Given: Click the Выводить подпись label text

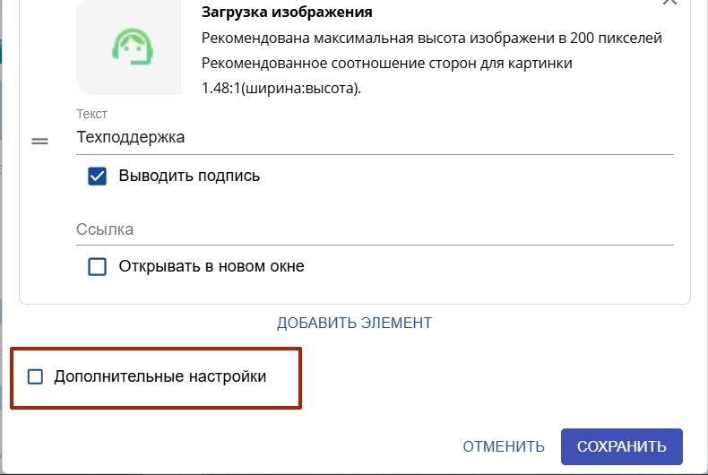Looking at the screenshot, I should (189, 176).
